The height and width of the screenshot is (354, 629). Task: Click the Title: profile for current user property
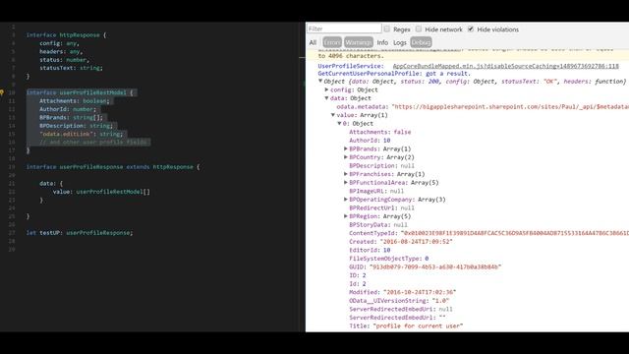click(x=406, y=325)
